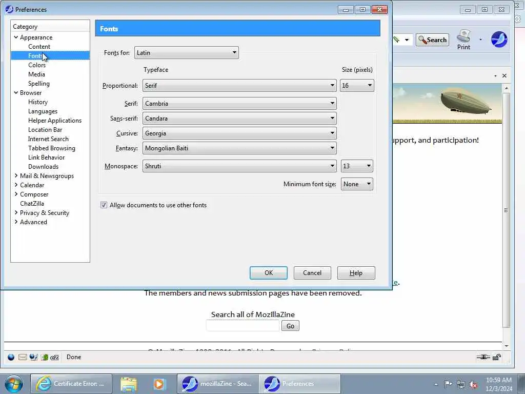Open the Monospace font dropdown showing Shruti
This screenshot has height=394, width=525.
pyautogui.click(x=239, y=166)
